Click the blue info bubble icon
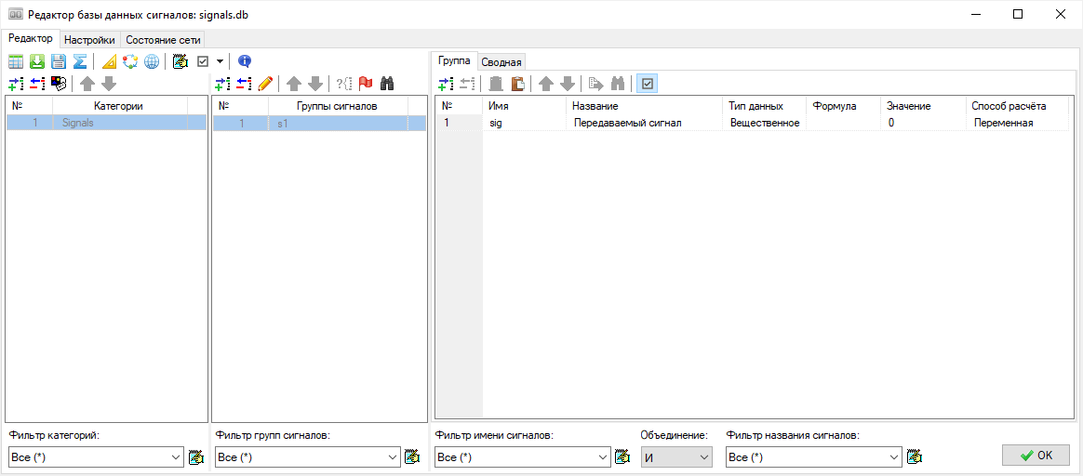 [245, 61]
